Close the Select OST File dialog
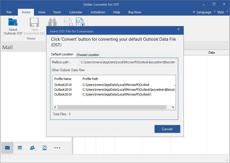Image resolution: width=230 pixels, height=163 pixels. point(178,29)
